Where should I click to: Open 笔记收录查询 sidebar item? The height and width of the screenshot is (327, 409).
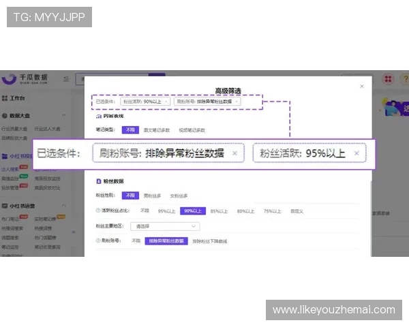48,247
